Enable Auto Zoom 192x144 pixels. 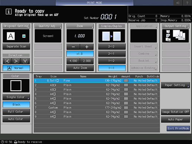tap(80, 68)
